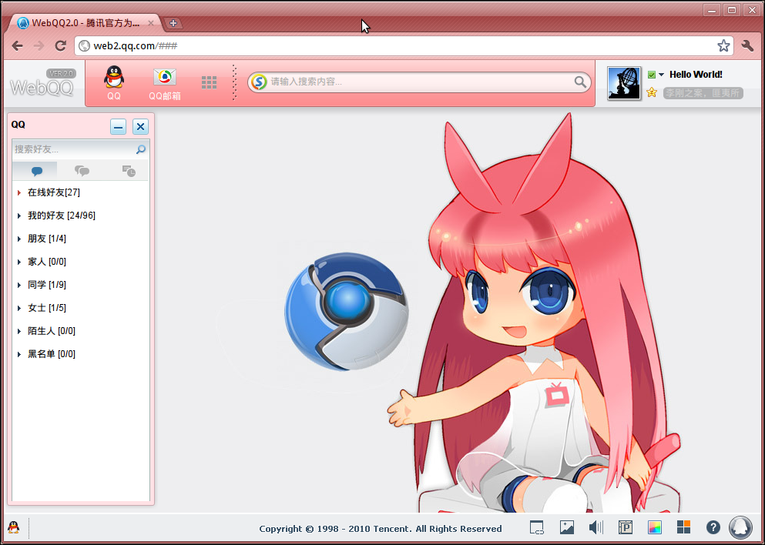Switch to the recent conversations tab
Image resolution: width=765 pixels, height=545 pixels.
point(129,171)
